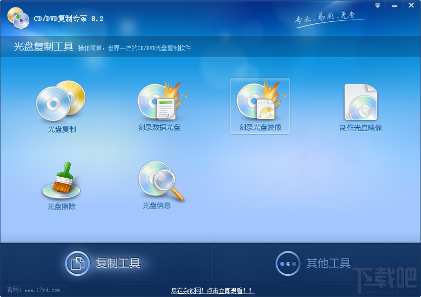Click the CD/DVD复制专家 8.2 title text
421x297 pixels.
(x=68, y=18)
